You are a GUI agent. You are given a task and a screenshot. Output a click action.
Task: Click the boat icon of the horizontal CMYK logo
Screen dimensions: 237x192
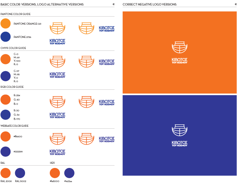click(86, 62)
